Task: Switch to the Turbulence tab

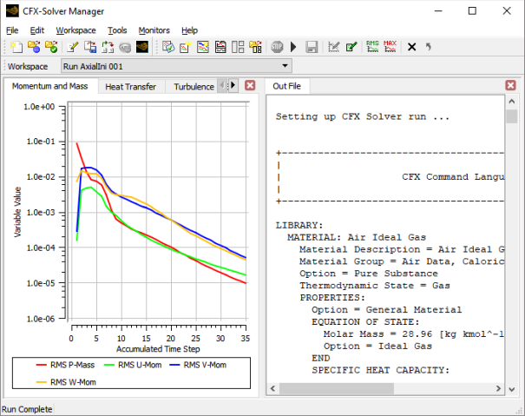Action: click(194, 87)
